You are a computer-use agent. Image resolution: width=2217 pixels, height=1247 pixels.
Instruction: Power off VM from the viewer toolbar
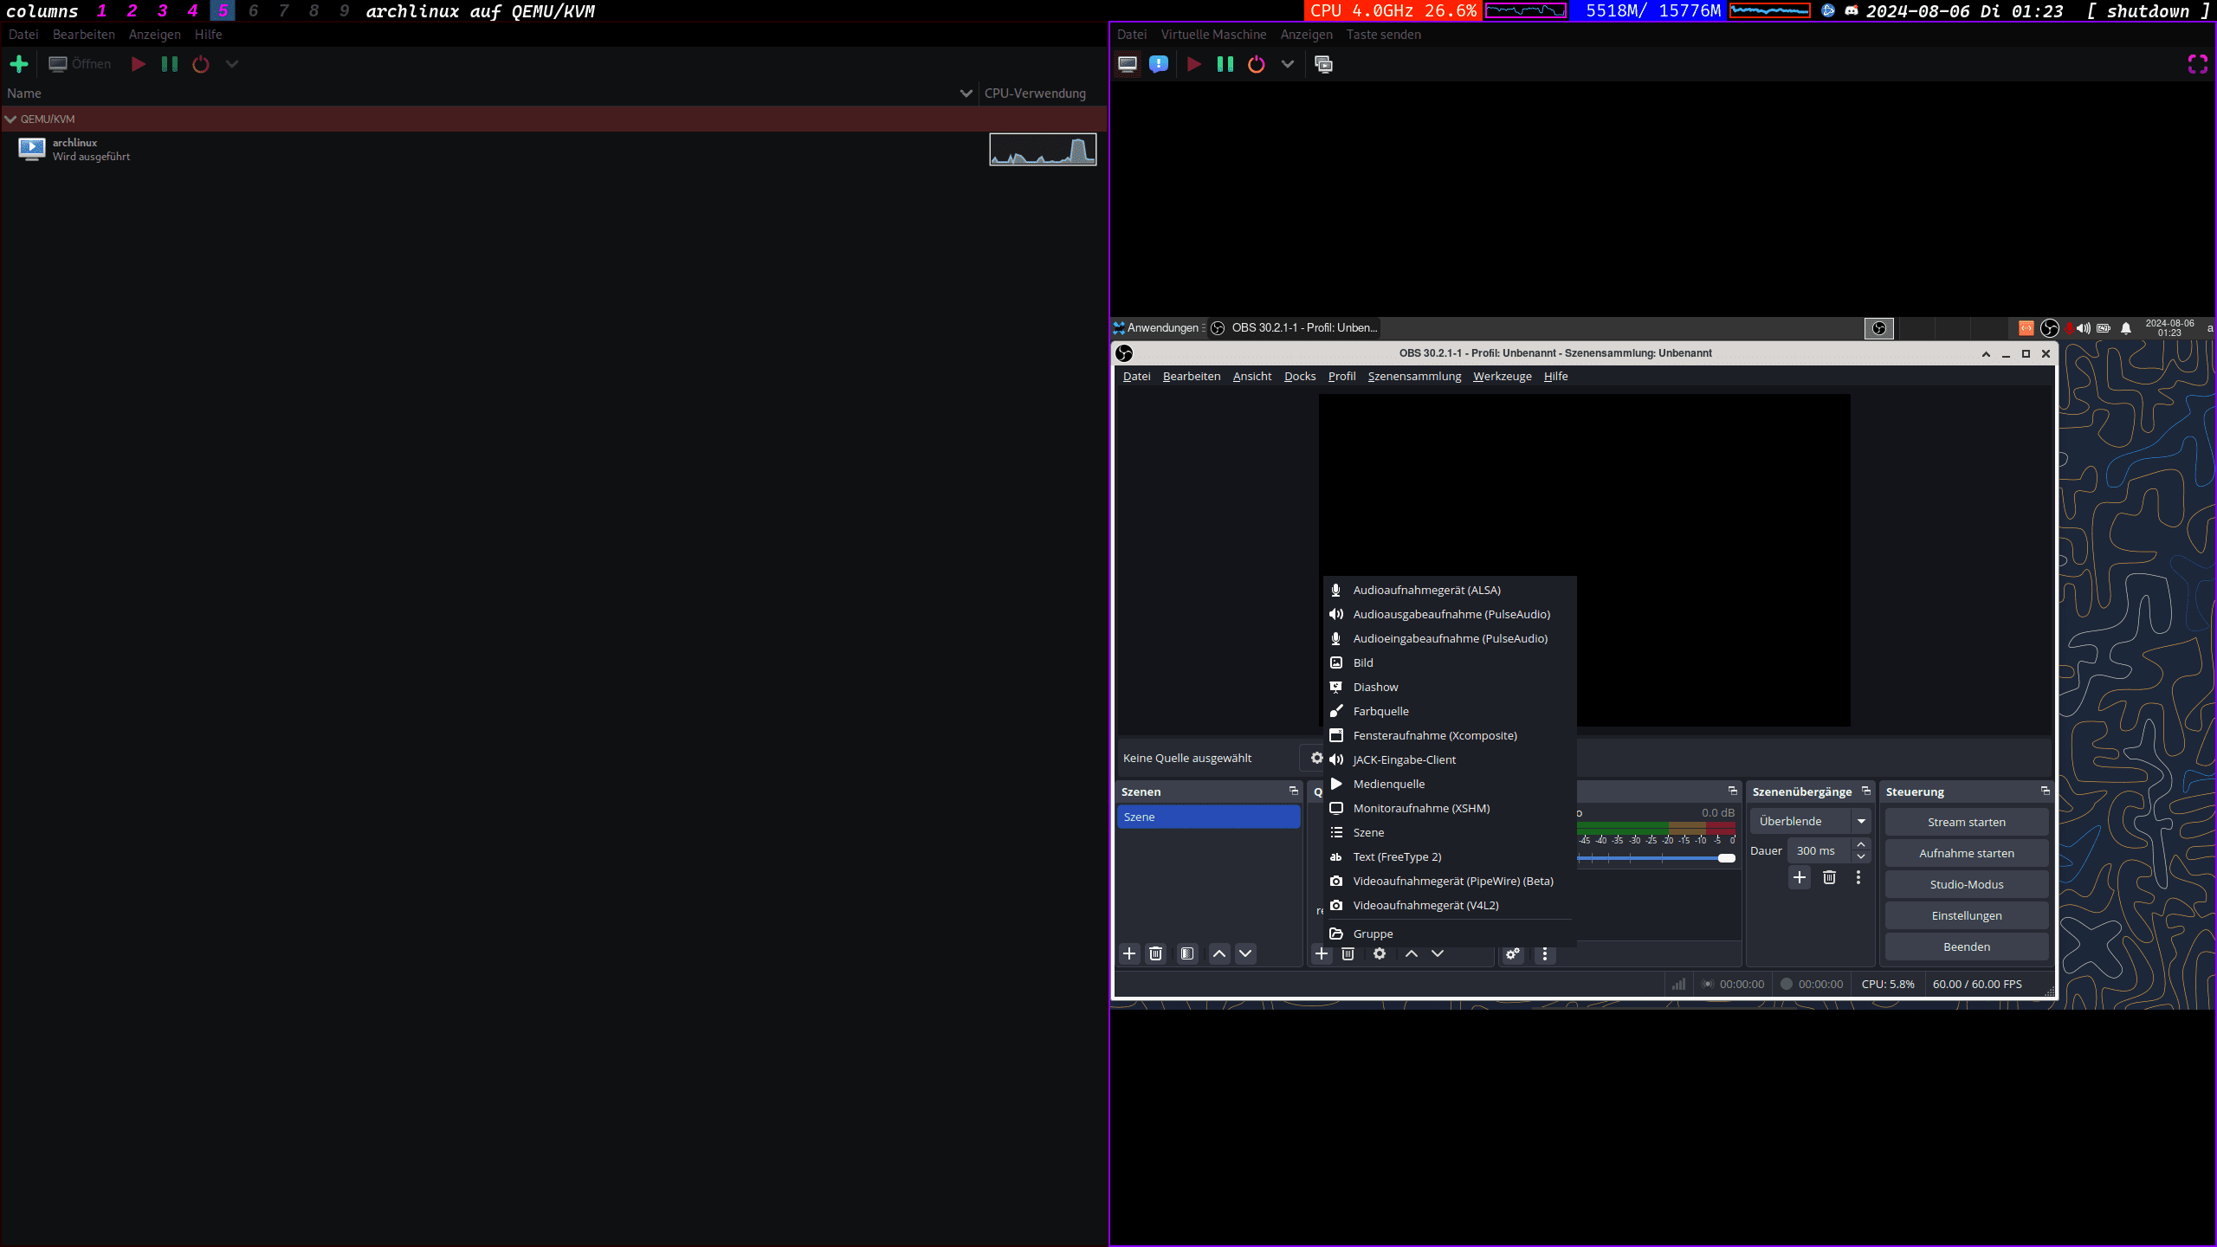coord(1257,64)
